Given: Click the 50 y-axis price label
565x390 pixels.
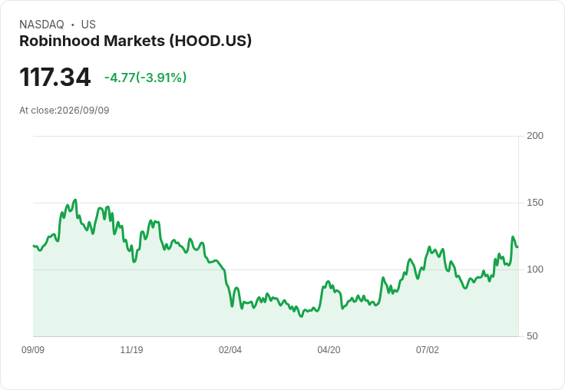Looking at the screenshot, I should point(532,336).
